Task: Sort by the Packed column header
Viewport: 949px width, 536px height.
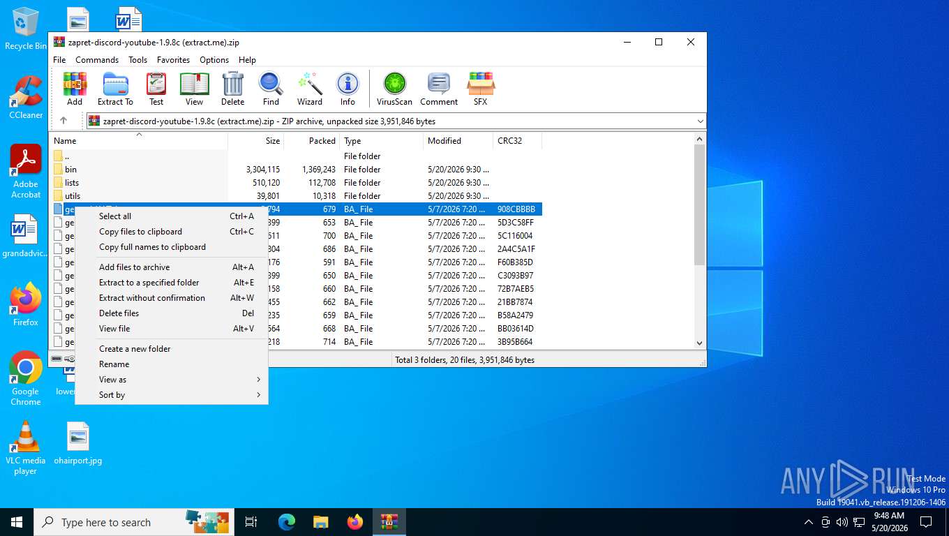Action: 311,141
